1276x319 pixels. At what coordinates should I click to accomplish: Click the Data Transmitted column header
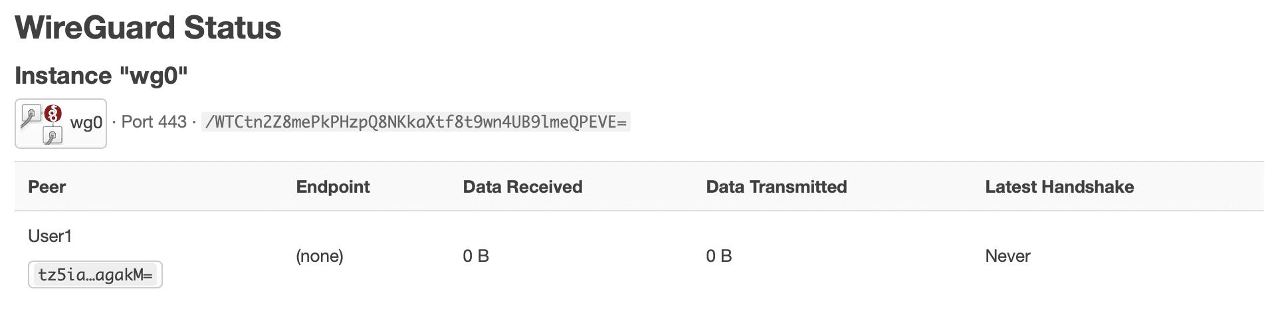pyautogui.click(x=776, y=187)
